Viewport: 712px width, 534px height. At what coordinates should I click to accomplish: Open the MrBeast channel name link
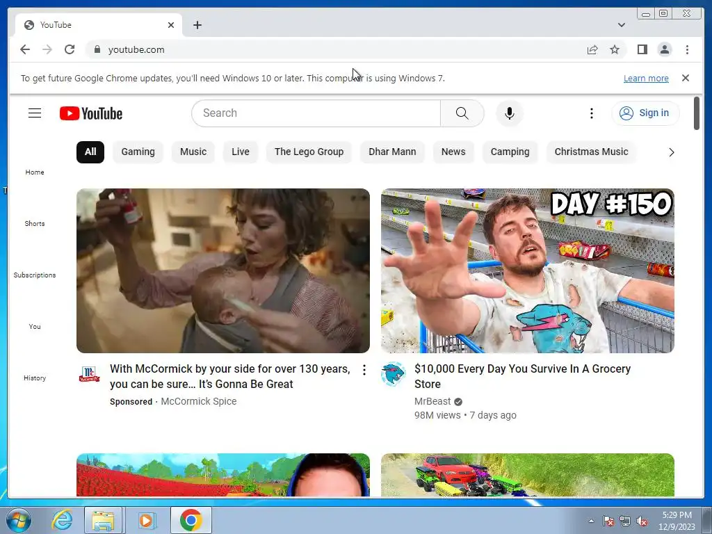(x=432, y=401)
